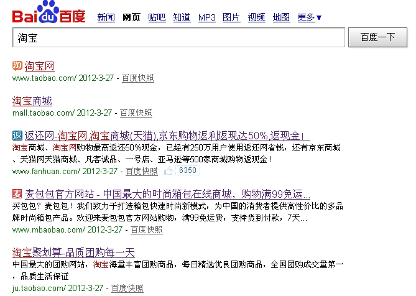Screen dimensions: 416x296
Task: Switch to the 新闻 tab
Action: [x=106, y=17]
